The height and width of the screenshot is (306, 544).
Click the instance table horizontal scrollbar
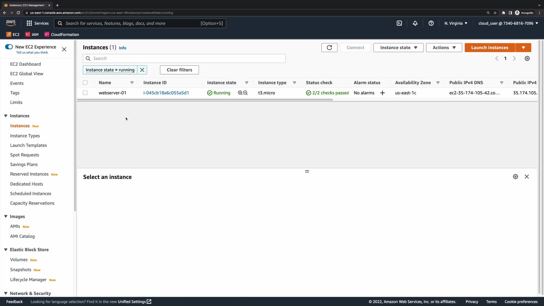point(205,100)
